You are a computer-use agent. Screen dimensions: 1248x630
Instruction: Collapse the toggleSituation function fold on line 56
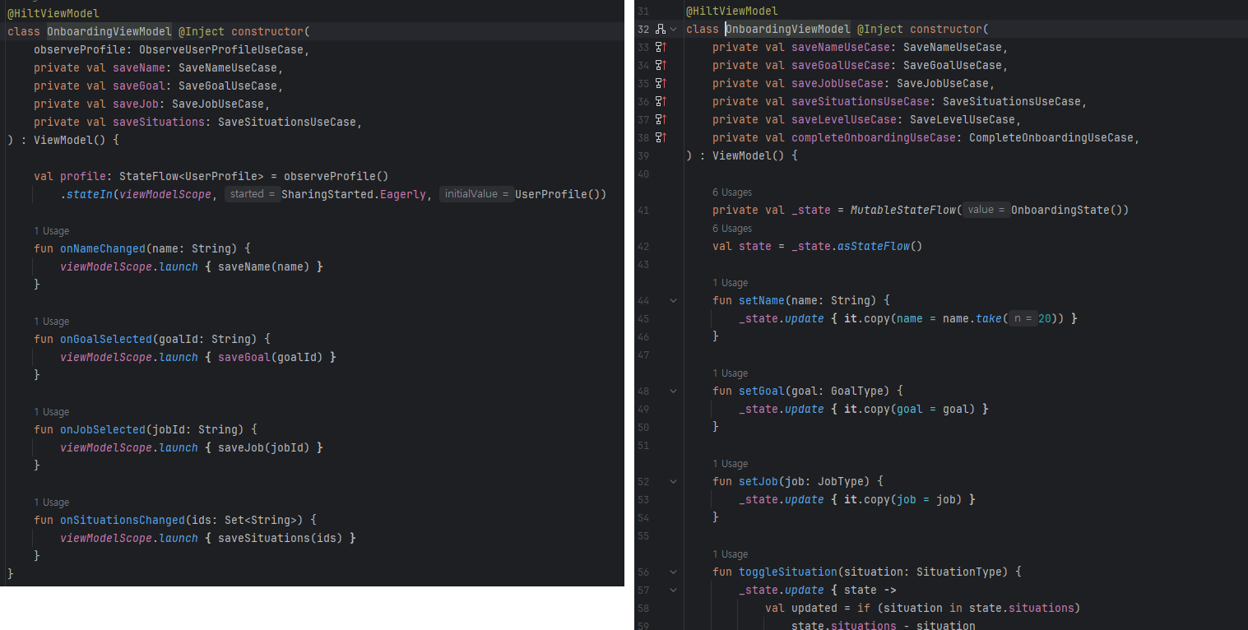click(x=673, y=572)
